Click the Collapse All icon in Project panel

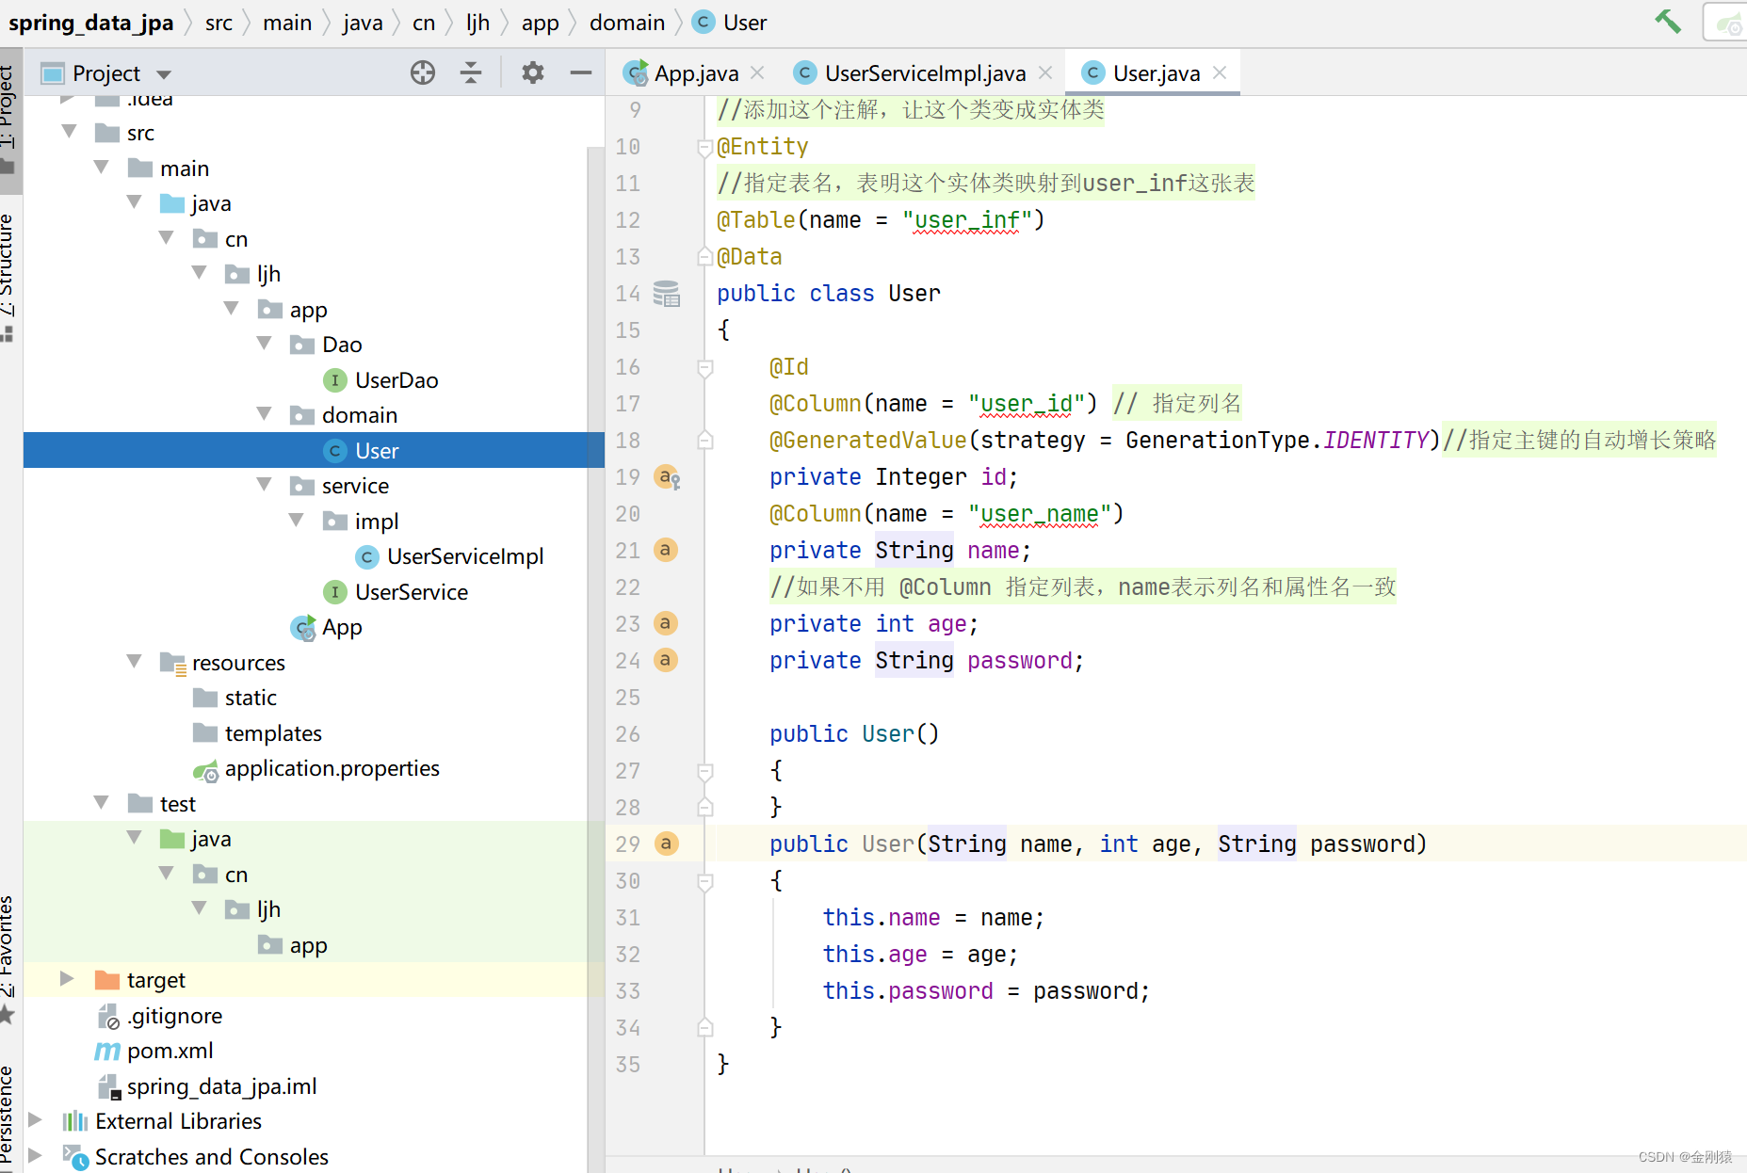click(x=471, y=72)
